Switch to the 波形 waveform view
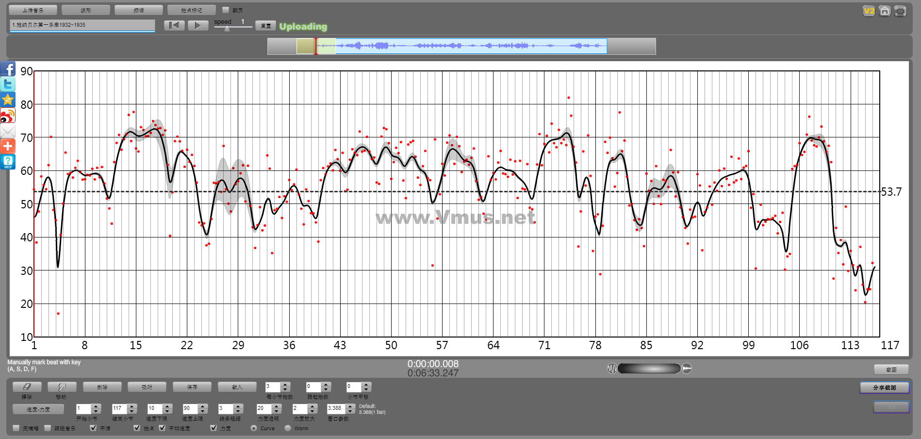The width and height of the screenshot is (921, 439). (86, 10)
